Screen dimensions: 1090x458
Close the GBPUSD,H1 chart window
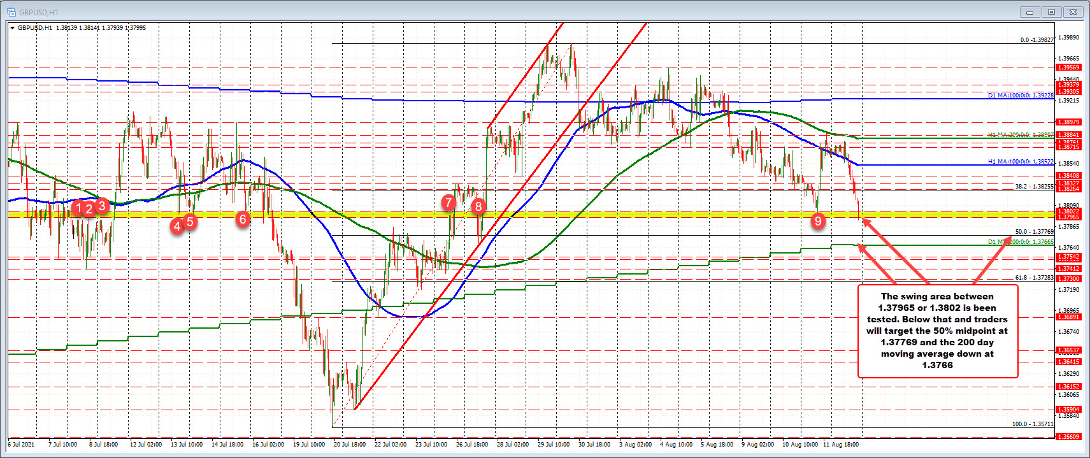pyautogui.click(x=1073, y=12)
